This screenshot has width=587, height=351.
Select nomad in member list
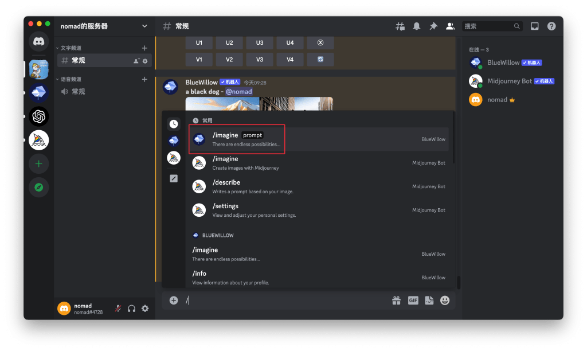tap(512, 100)
